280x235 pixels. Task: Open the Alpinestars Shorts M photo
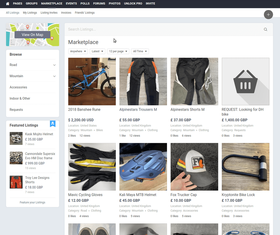(x=194, y=82)
